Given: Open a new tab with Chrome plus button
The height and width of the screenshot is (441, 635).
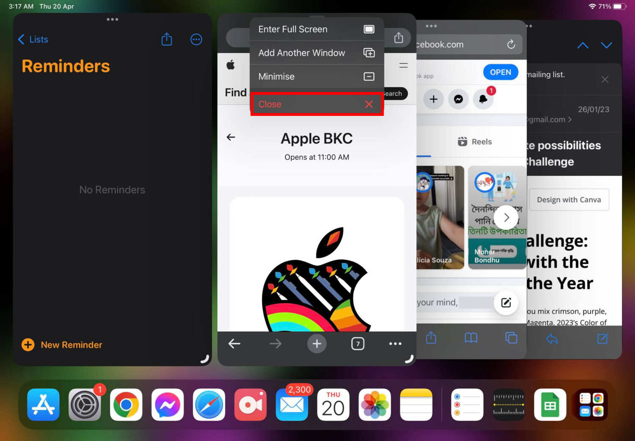Looking at the screenshot, I should tap(317, 344).
